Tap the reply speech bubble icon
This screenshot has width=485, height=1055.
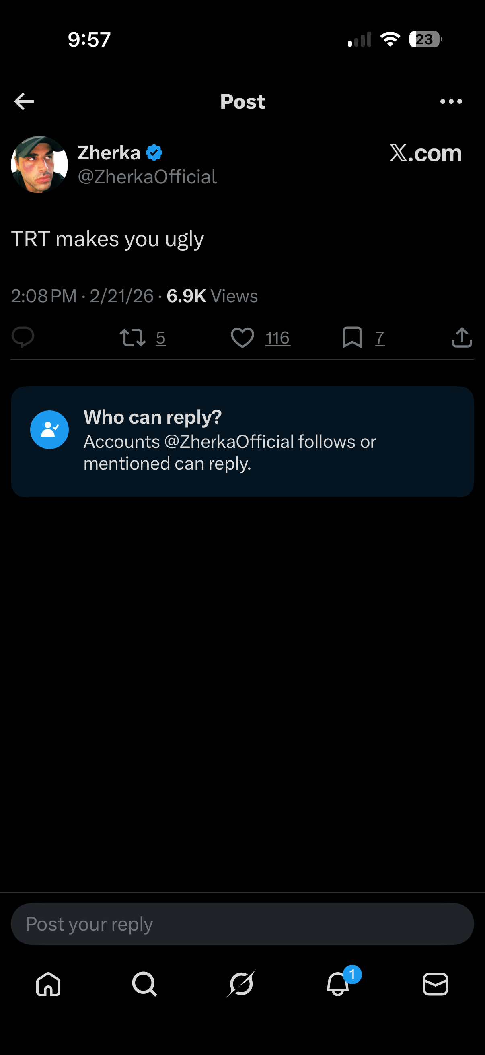click(23, 338)
